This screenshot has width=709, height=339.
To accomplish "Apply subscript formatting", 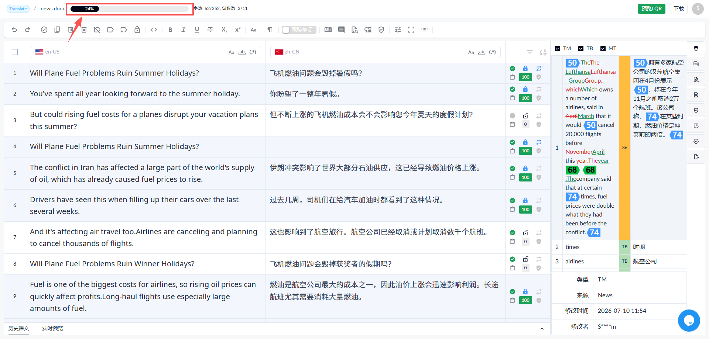I will (x=224, y=30).
